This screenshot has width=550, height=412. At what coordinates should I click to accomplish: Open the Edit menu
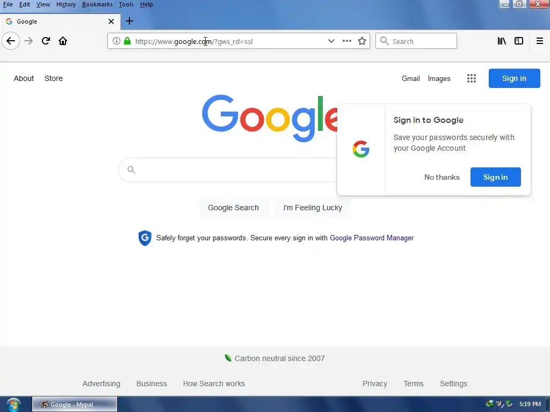(x=25, y=4)
